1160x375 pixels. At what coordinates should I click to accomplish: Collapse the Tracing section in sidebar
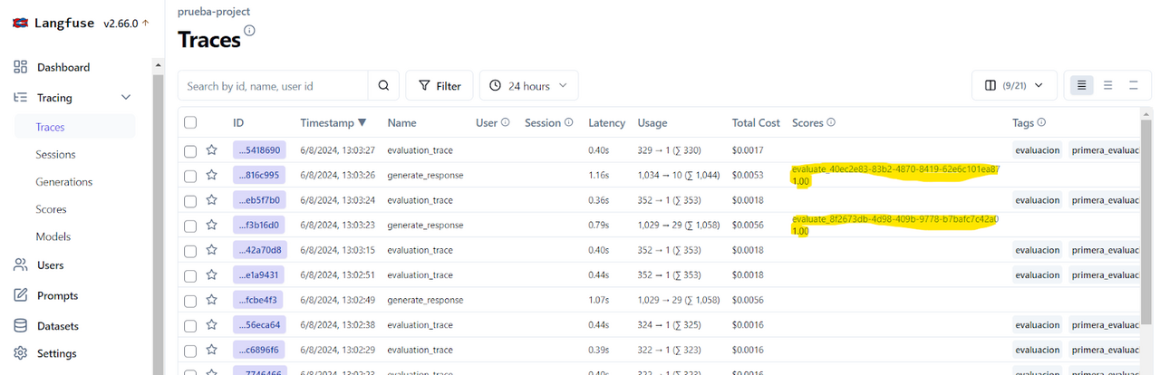tap(126, 98)
